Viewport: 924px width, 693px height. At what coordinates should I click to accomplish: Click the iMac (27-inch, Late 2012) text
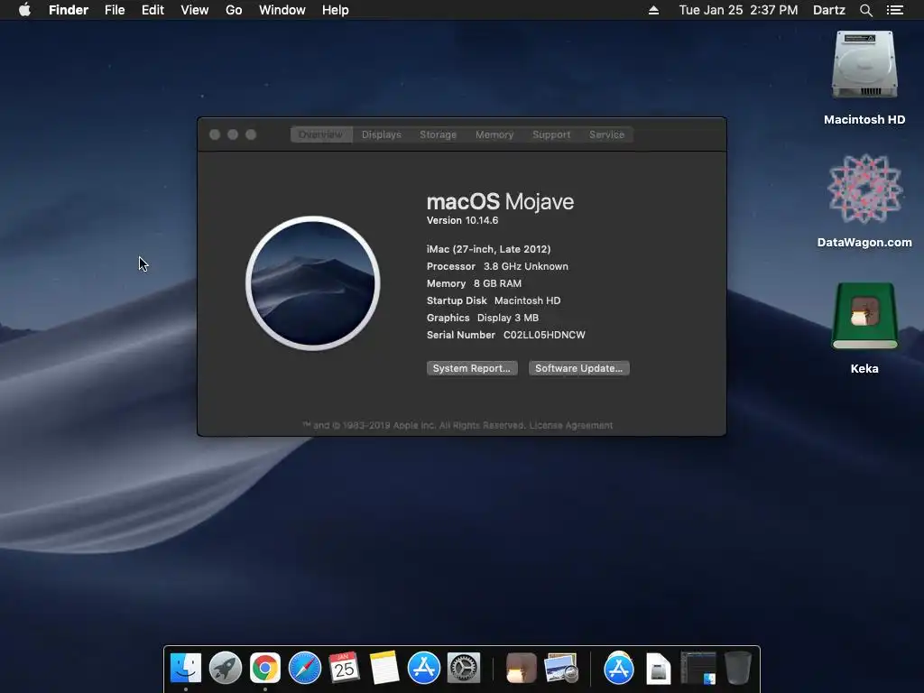coord(488,249)
